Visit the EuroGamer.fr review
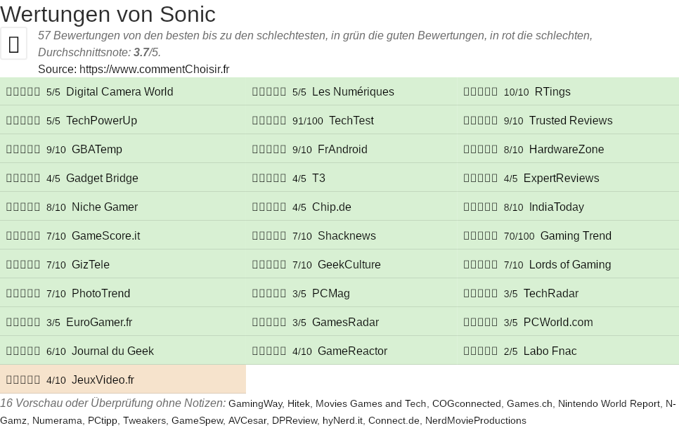Screen dimensions: 679x428 click(99, 323)
